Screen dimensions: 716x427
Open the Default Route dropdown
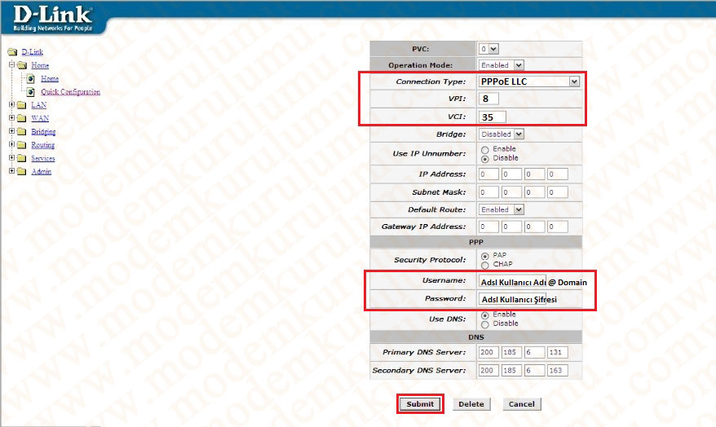click(501, 209)
